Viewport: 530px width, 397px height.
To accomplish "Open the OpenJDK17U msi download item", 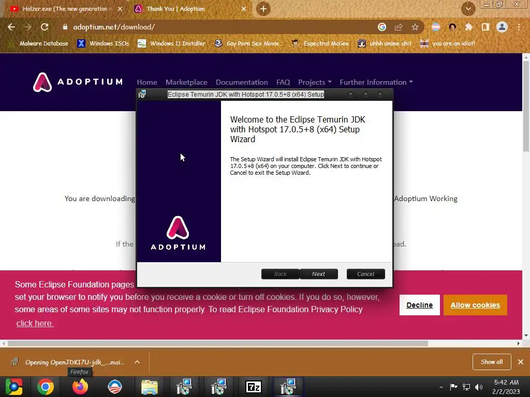I will coord(69,362).
